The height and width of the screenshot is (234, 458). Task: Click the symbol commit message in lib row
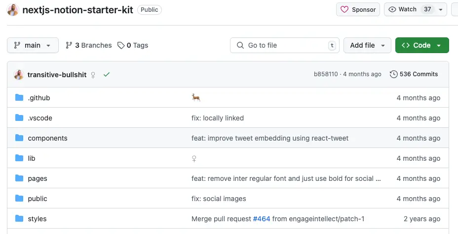click(194, 159)
